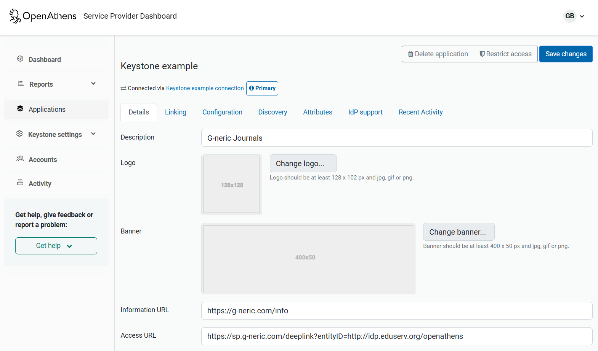Open Keystone example connection link

pos(205,88)
